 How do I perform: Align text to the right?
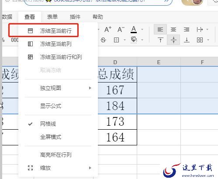tap(187, 29)
